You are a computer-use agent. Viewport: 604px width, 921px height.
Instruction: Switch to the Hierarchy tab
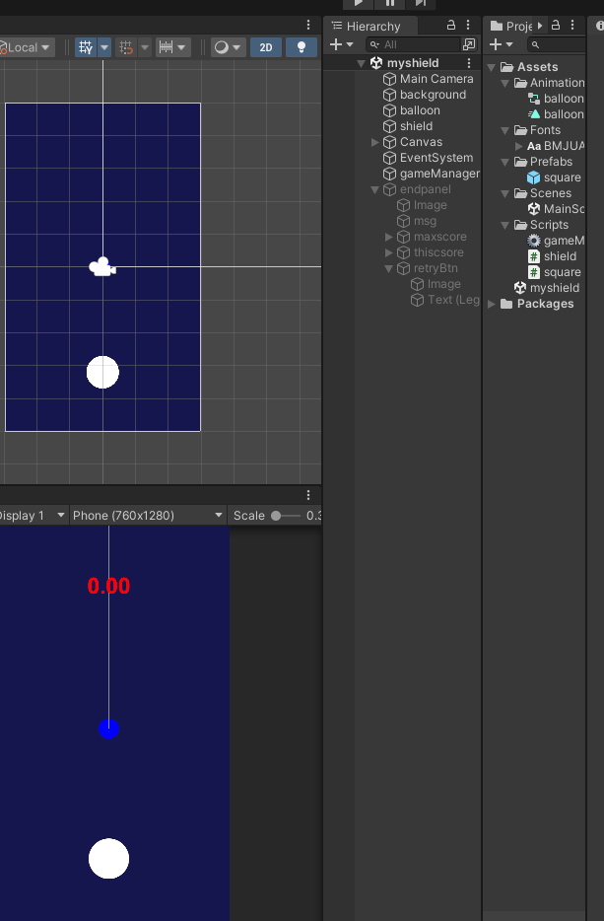point(370,27)
